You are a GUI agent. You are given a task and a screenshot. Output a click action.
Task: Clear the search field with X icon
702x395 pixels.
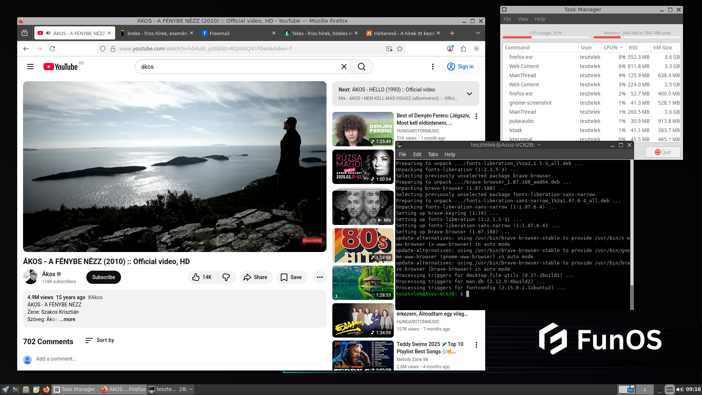[344, 67]
